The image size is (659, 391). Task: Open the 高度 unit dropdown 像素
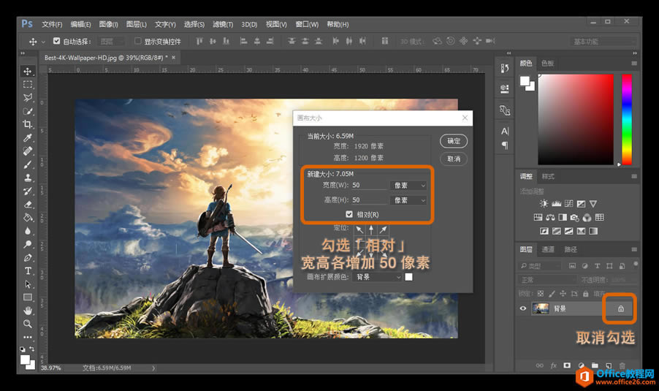[408, 200]
